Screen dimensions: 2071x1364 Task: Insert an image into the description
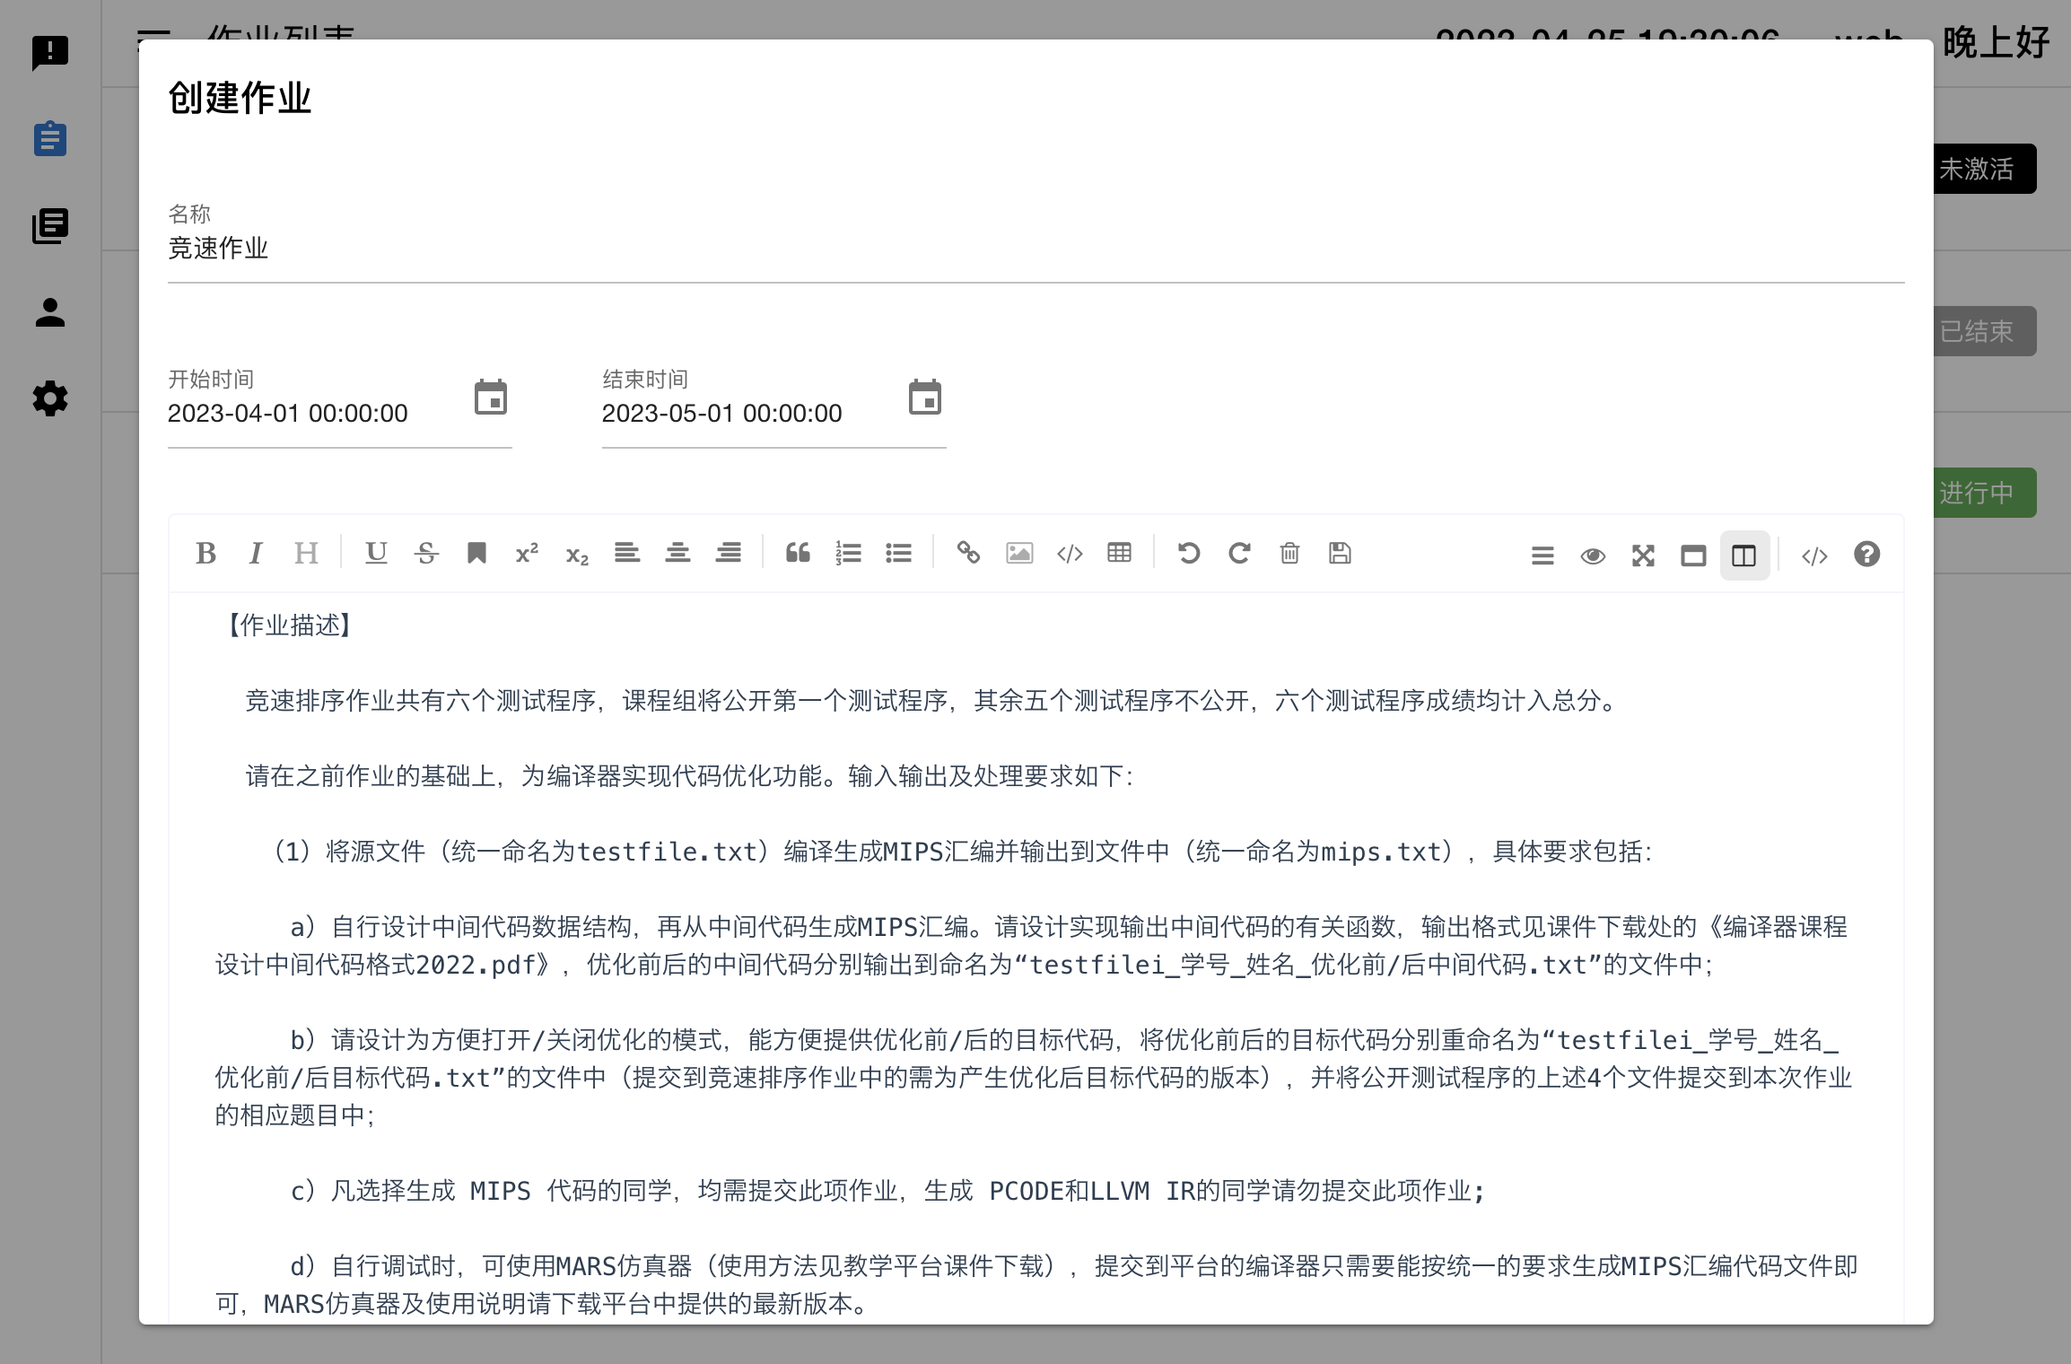[1019, 554]
